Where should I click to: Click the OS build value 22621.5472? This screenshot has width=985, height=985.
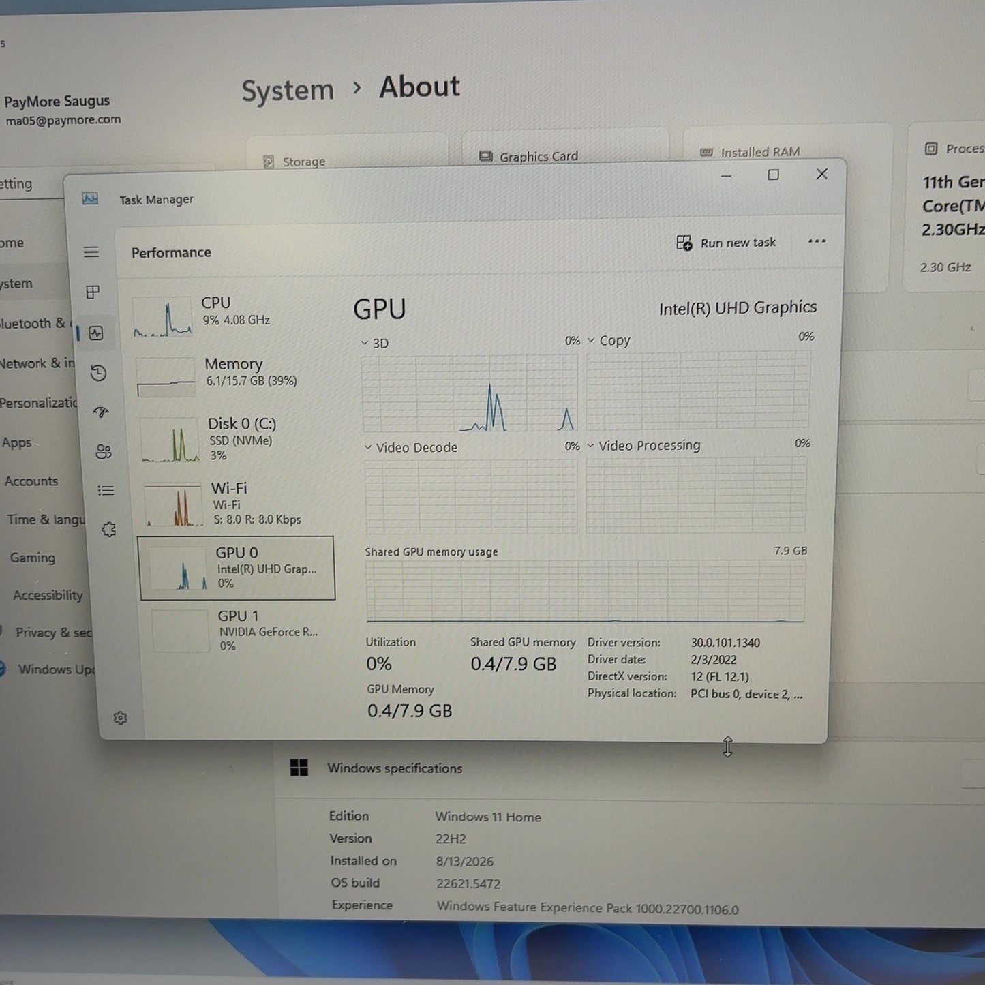[468, 883]
